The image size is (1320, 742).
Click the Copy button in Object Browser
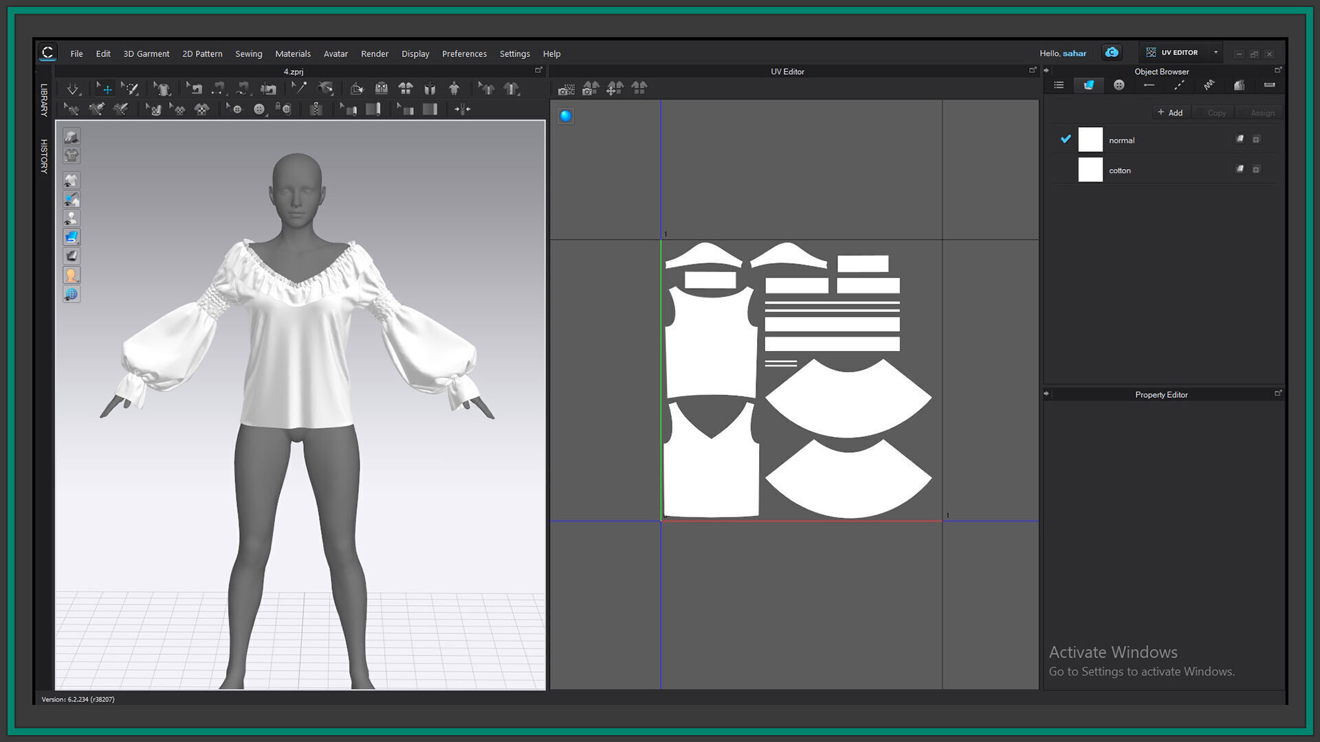(1213, 113)
